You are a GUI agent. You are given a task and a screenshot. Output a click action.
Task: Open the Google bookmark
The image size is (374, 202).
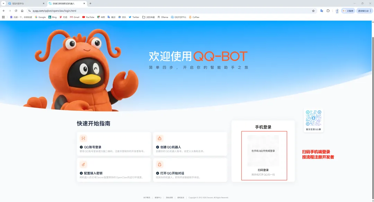point(40,17)
